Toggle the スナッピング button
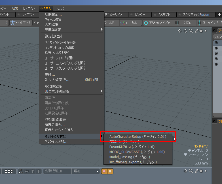This screenshot has height=184, width=222. [208, 23]
